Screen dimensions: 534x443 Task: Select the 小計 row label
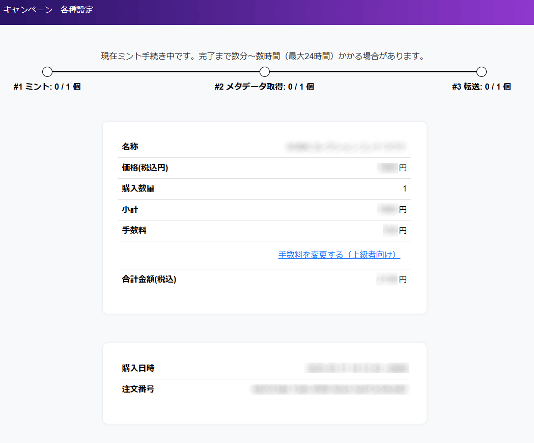click(x=130, y=209)
